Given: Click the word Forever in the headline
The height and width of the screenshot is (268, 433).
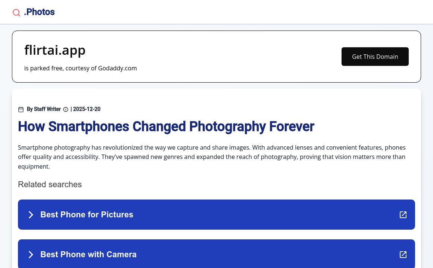Looking at the screenshot, I should [x=292, y=127].
